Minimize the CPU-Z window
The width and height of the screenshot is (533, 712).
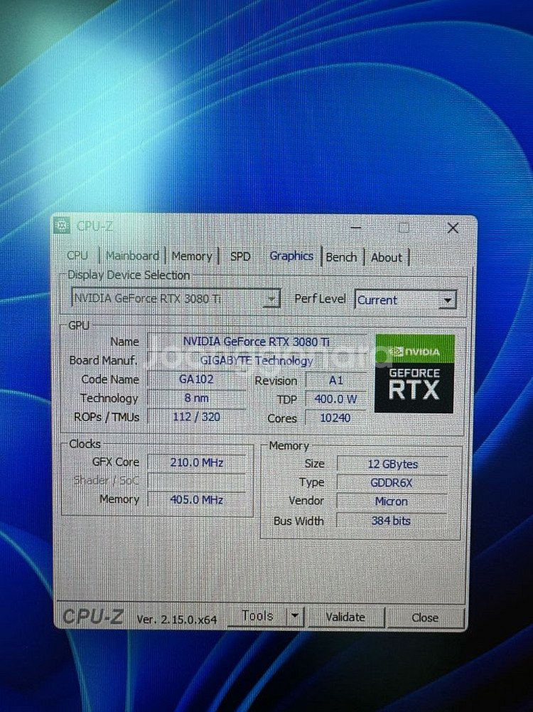[356, 227]
